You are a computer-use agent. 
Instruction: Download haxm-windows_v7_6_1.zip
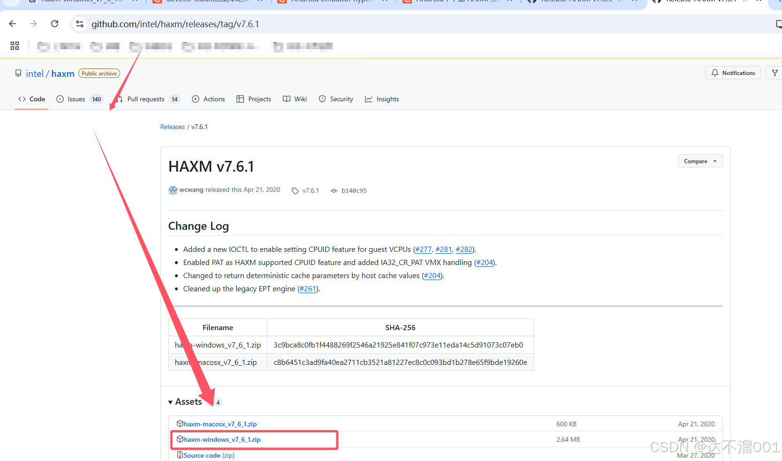[x=222, y=439]
